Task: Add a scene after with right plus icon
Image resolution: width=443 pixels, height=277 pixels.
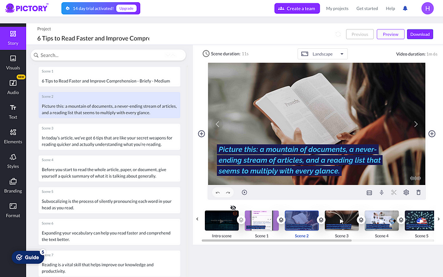Action: point(432,134)
